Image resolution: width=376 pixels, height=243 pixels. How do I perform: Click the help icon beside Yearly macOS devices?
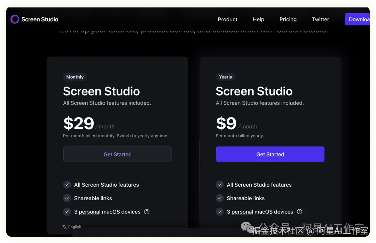[x=299, y=212]
